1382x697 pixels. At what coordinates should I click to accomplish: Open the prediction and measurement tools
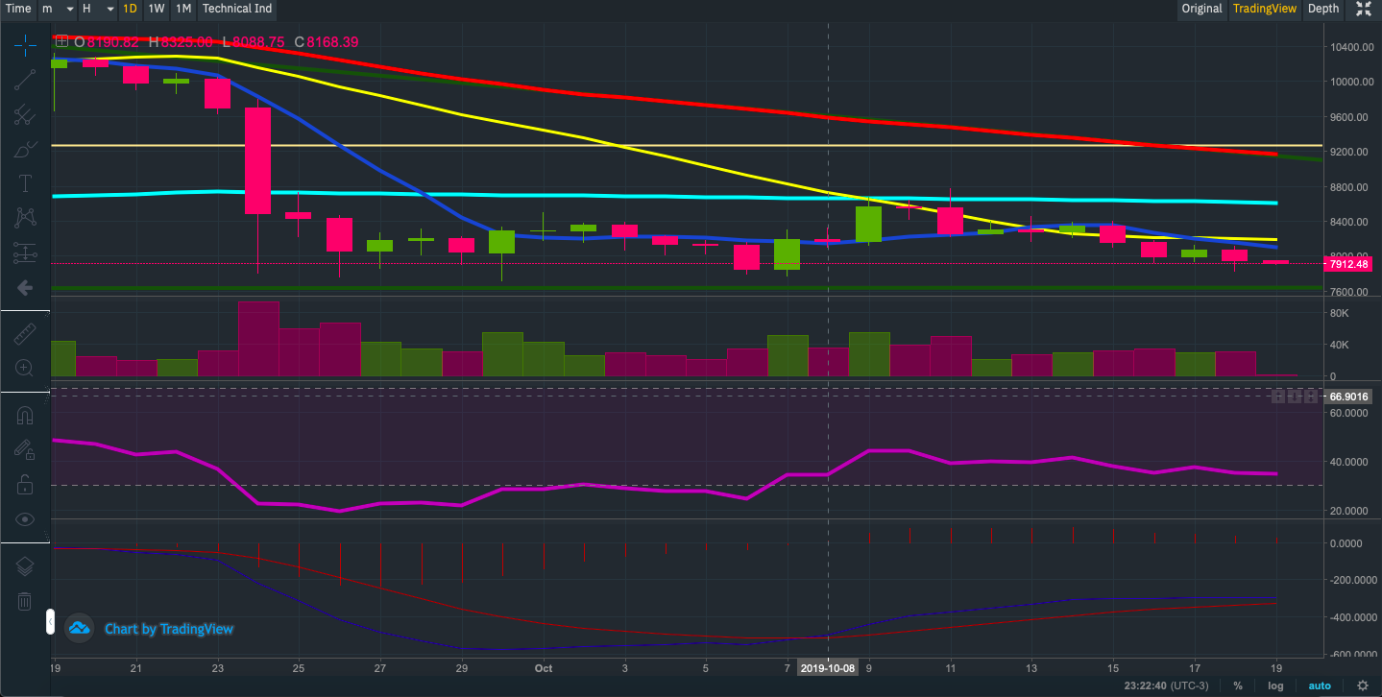(25, 253)
